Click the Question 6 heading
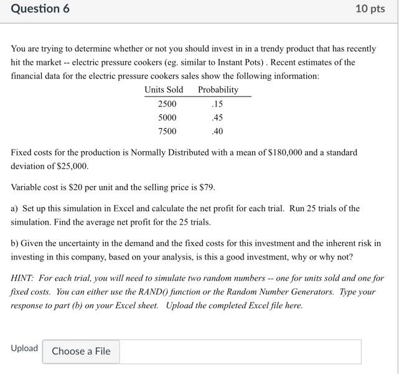 (x=40, y=9)
